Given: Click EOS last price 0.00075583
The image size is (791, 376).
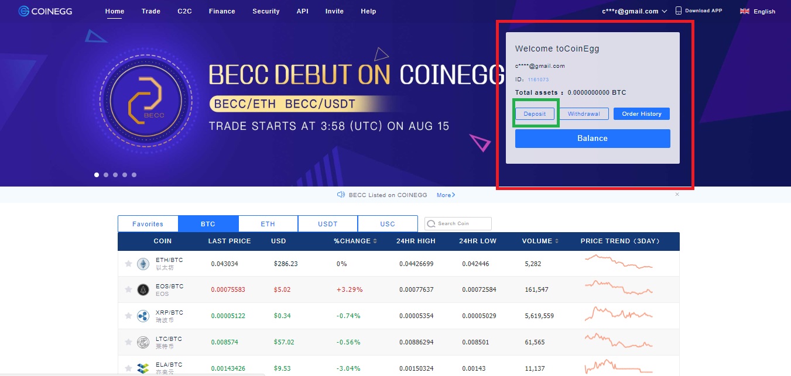Looking at the screenshot, I should [x=228, y=289].
